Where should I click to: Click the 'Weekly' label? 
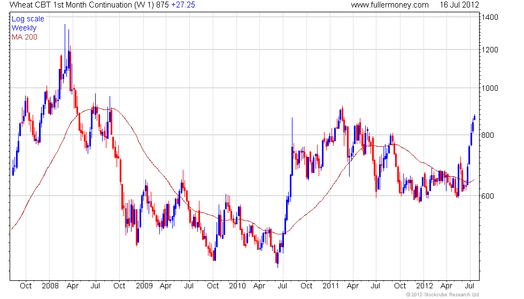click(24, 28)
